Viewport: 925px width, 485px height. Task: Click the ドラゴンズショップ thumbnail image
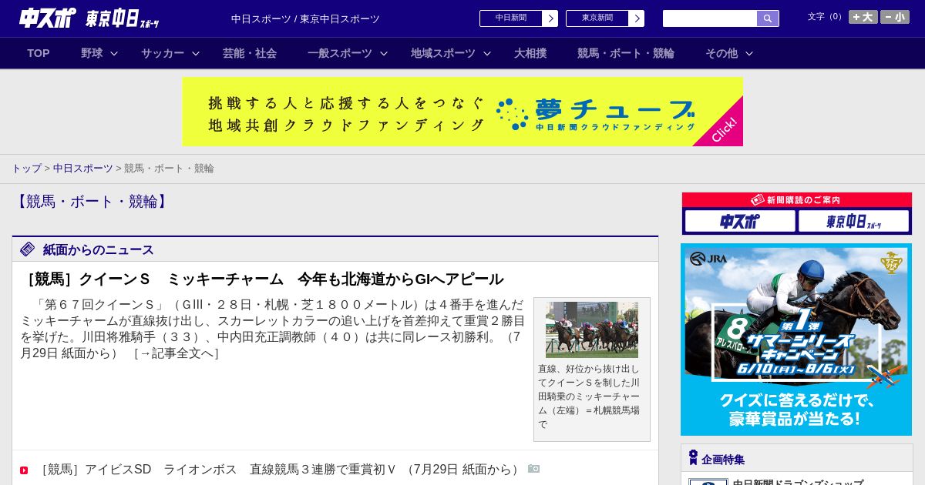708,482
